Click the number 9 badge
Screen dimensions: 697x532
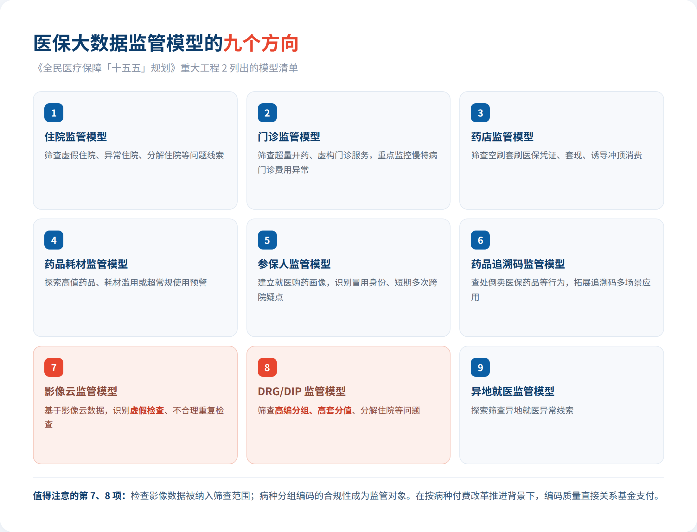tap(480, 367)
